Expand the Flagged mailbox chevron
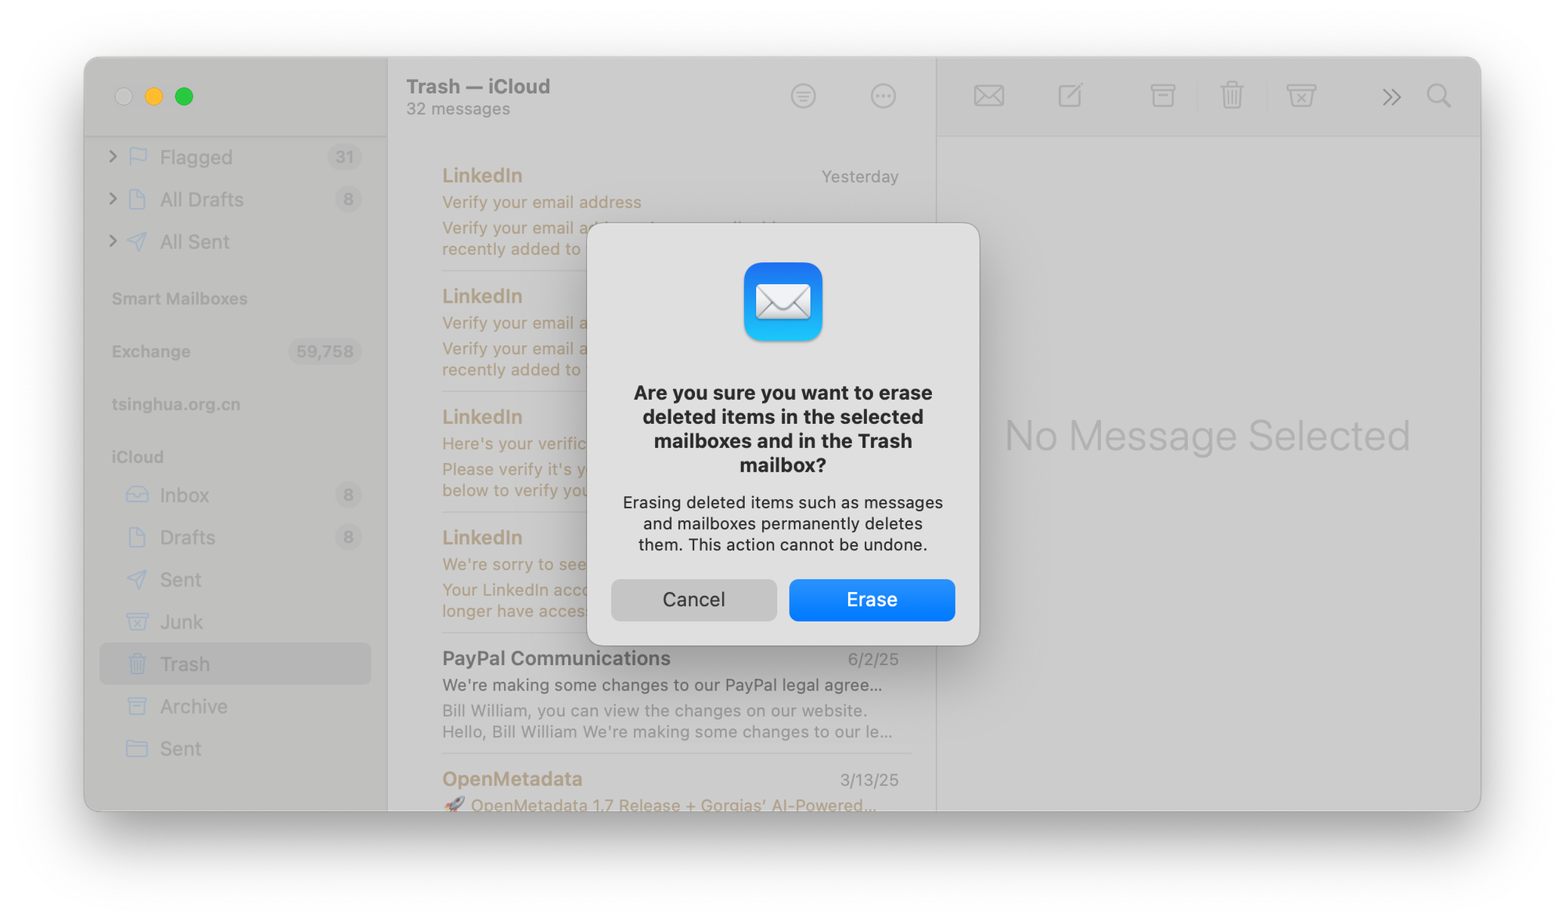 pos(113,156)
